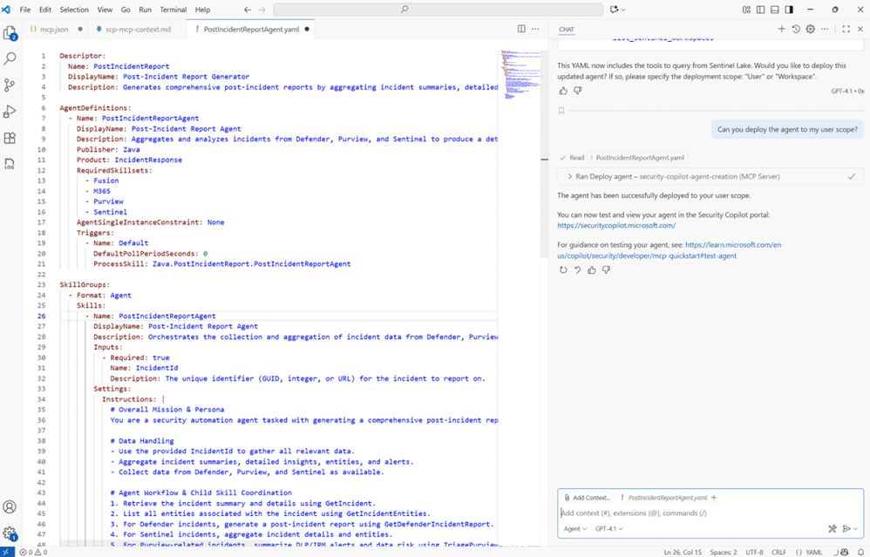This screenshot has width=870, height=557.
Task: Open the Help menu
Action: (202, 10)
